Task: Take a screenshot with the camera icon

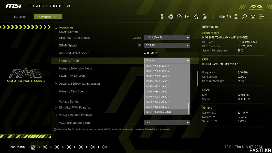Action: (253, 17)
